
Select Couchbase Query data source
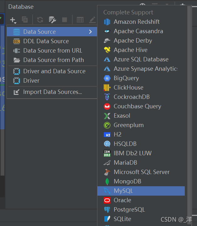coord(141,106)
